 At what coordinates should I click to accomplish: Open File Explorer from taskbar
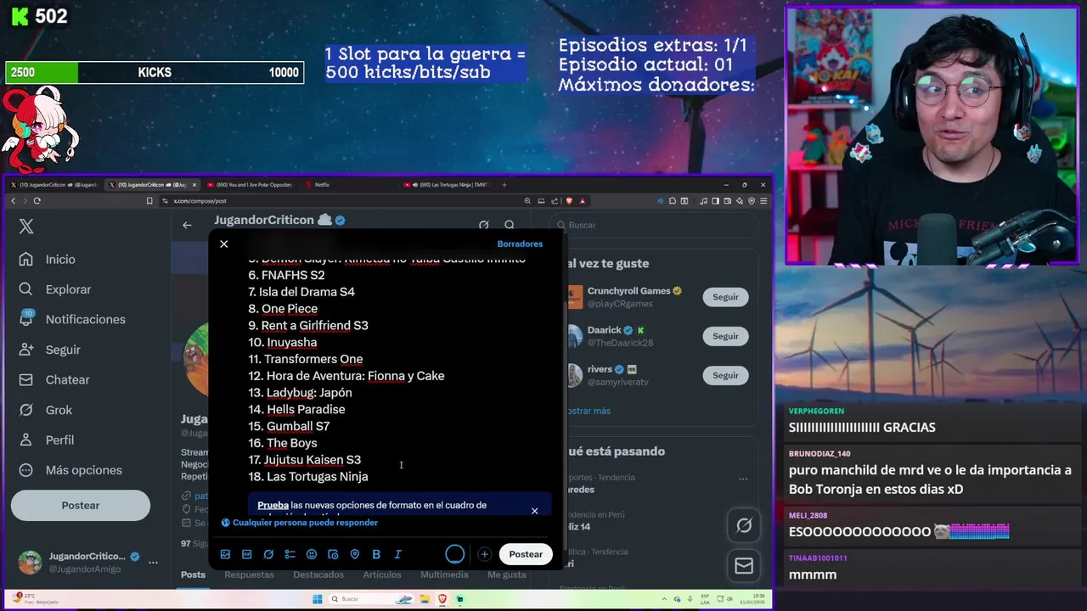pos(425,599)
